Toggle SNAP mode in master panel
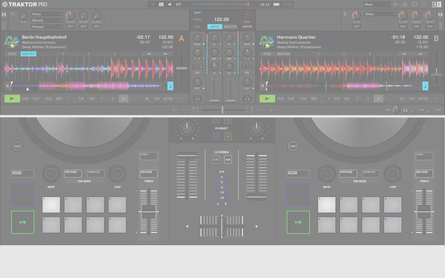Screen dimensions: 445x278 (197, 13)
